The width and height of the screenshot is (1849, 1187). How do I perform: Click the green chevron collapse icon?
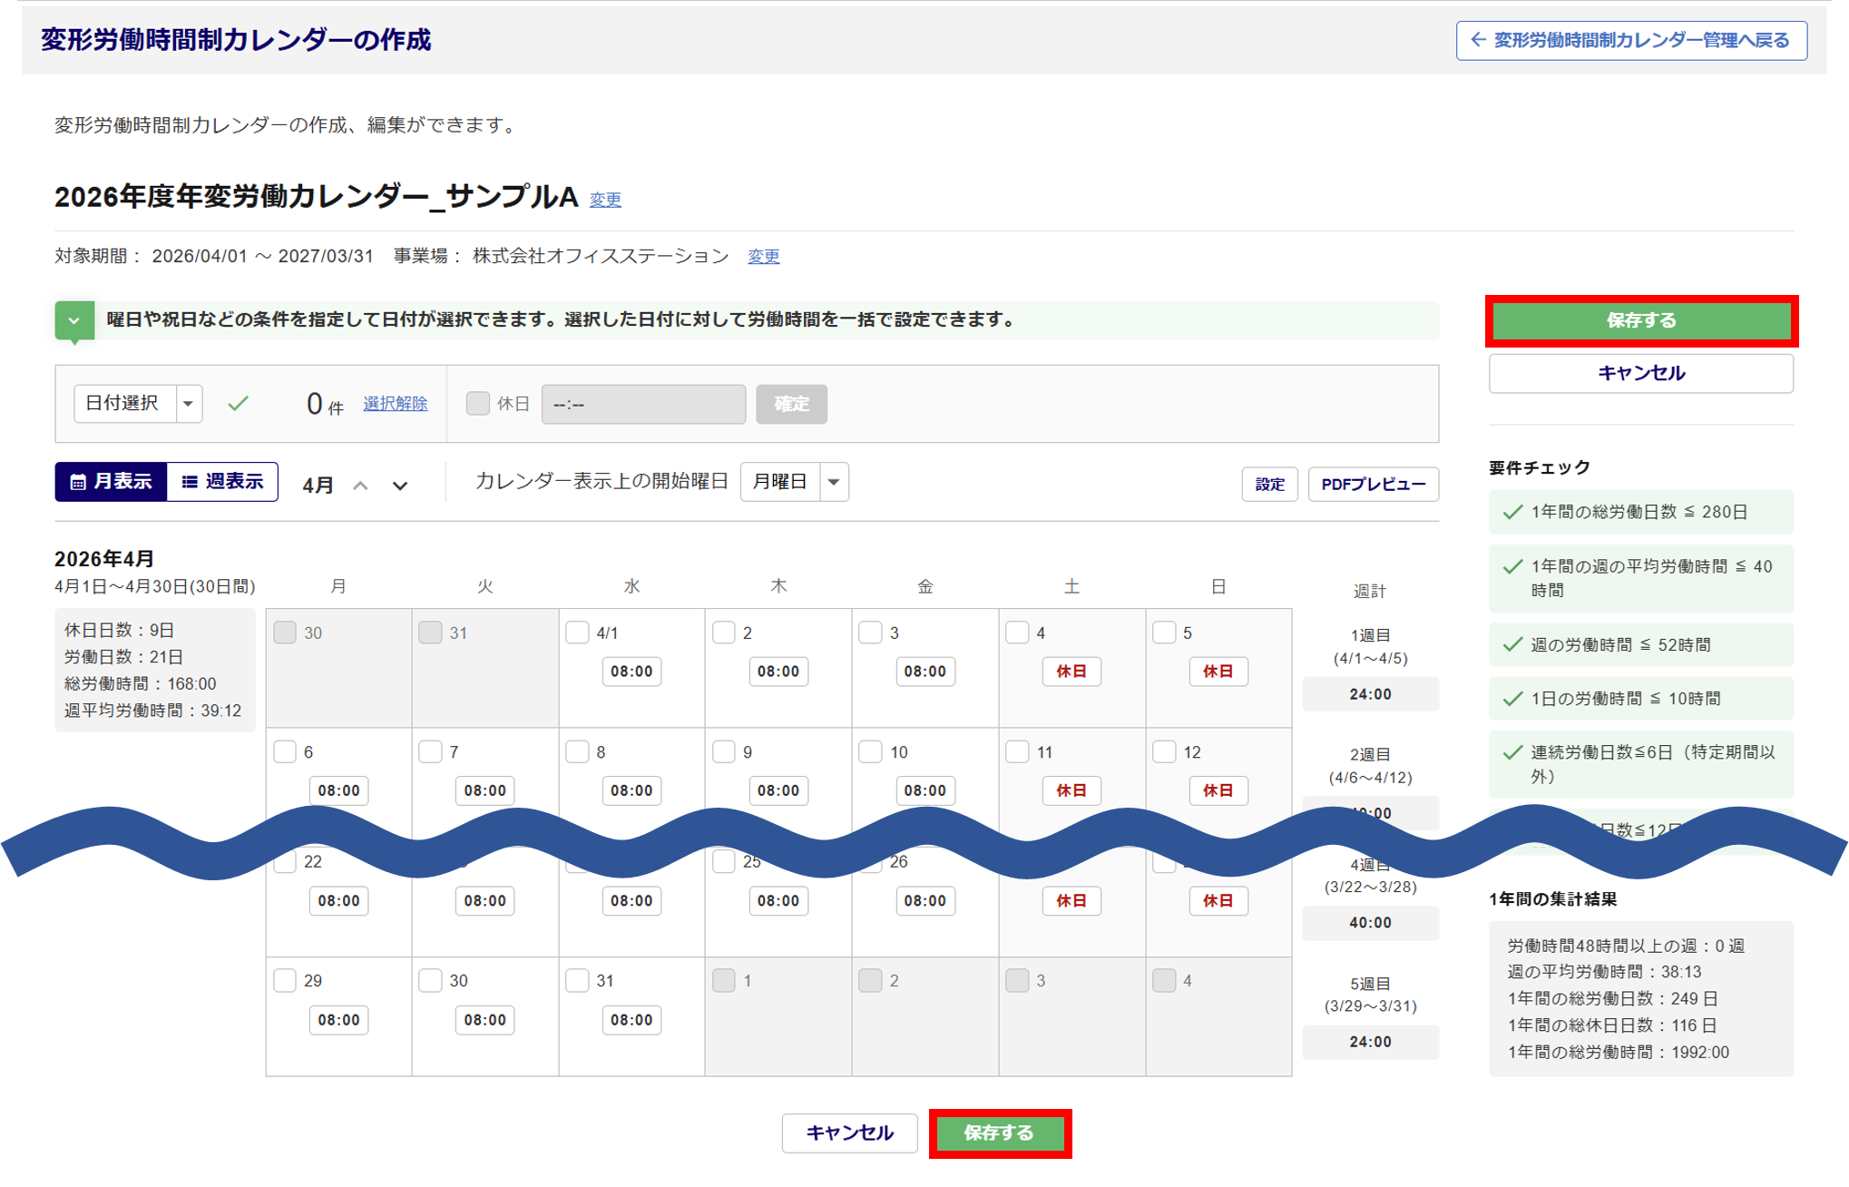coord(74,320)
